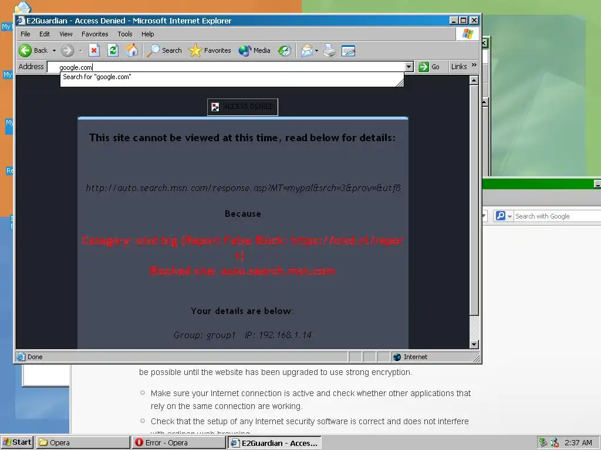Stop loading with the red X icon
The width and height of the screenshot is (601, 450).
click(94, 50)
